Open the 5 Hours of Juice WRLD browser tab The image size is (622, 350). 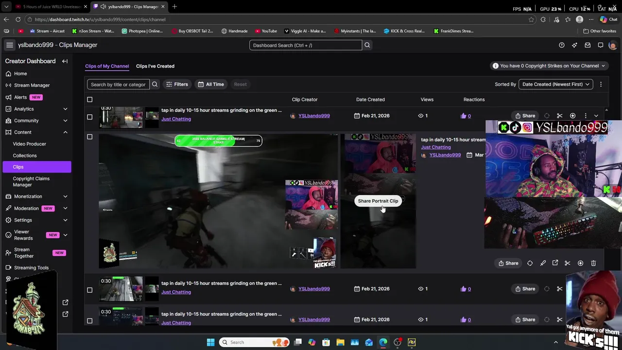(x=51, y=7)
